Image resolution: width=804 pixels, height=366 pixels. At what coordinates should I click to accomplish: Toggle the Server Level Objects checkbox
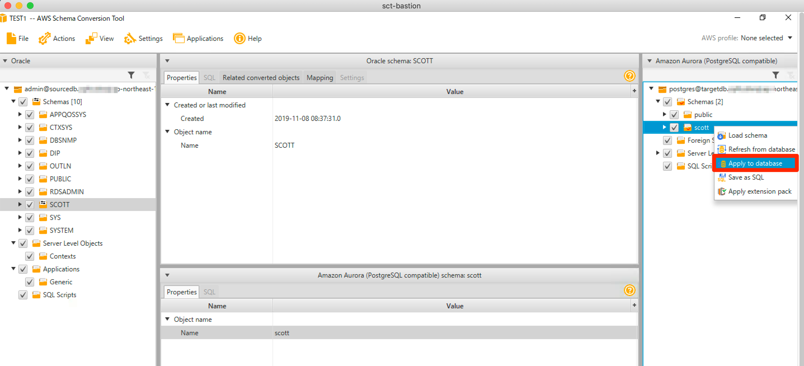23,243
